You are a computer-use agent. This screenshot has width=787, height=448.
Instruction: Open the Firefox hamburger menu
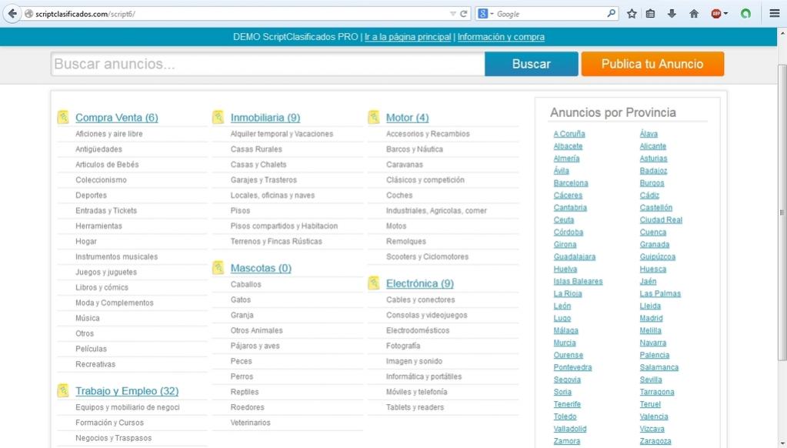tap(775, 14)
